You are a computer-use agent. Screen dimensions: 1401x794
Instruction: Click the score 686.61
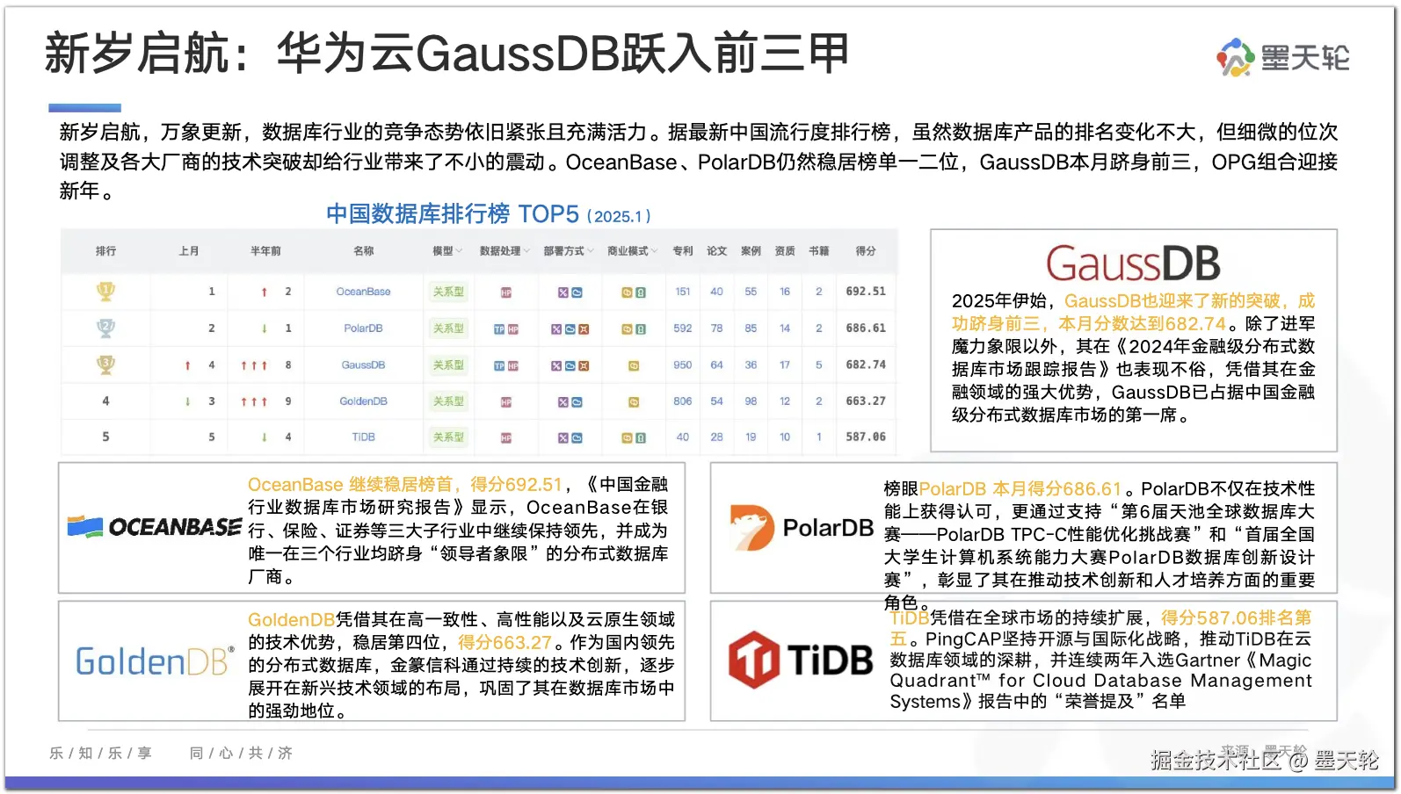tap(866, 328)
